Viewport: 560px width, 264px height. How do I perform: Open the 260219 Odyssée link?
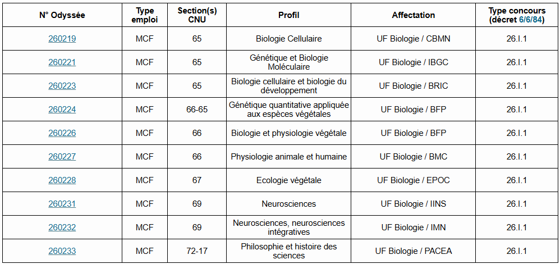pos(62,39)
